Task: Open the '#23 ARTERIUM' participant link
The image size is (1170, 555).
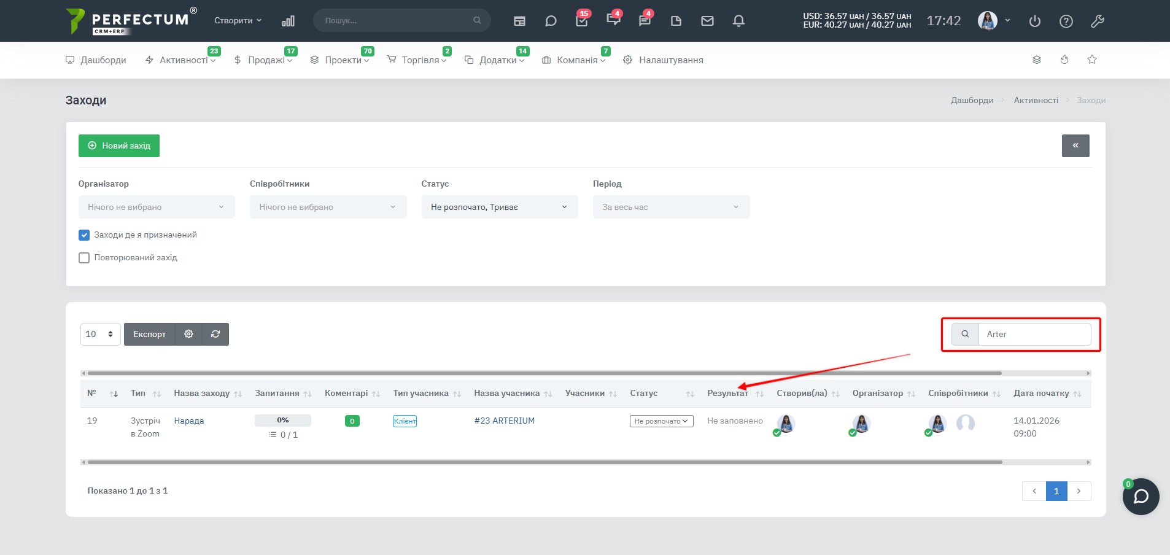Action: pos(504,421)
